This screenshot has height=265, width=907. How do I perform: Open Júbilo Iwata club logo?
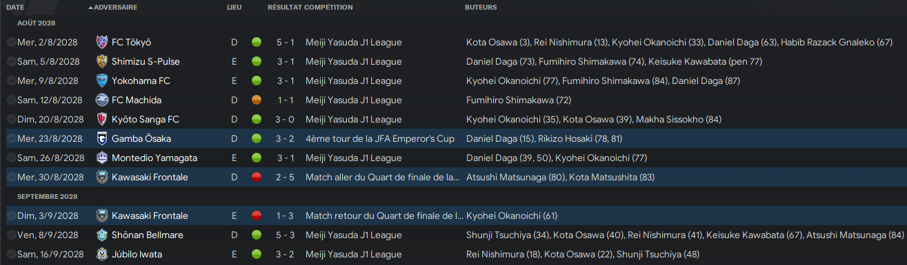click(x=102, y=254)
